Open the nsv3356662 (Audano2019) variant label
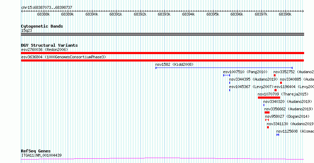The width and height of the screenshot is (314, 163). pyautogui.click(x=289, y=109)
